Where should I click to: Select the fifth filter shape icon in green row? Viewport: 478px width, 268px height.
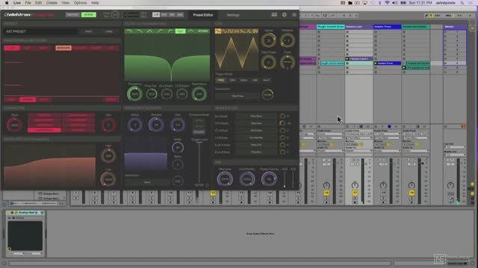tap(170, 31)
